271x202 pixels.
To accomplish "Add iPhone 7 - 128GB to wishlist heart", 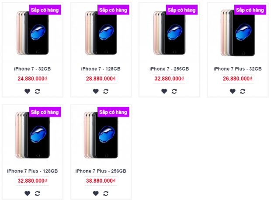I will click(x=96, y=91).
